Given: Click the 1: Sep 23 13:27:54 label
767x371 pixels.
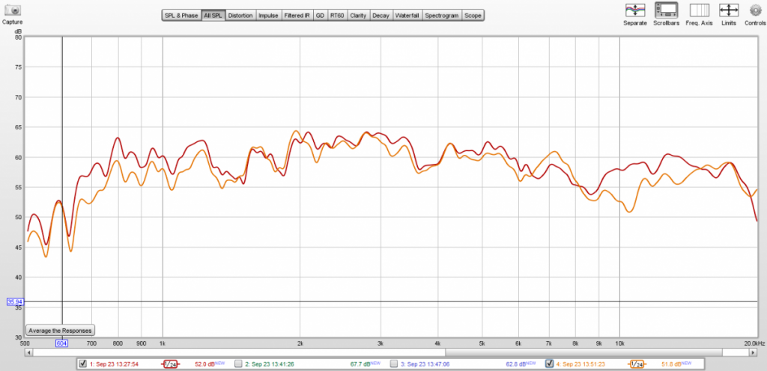Looking at the screenshot, I should [114, 364].
